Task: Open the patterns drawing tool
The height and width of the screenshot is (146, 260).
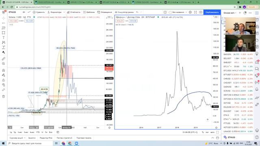Action: tap(4, 43)
